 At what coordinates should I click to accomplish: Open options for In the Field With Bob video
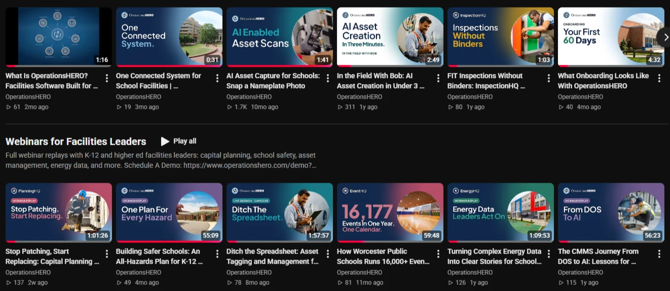[438, 78]
